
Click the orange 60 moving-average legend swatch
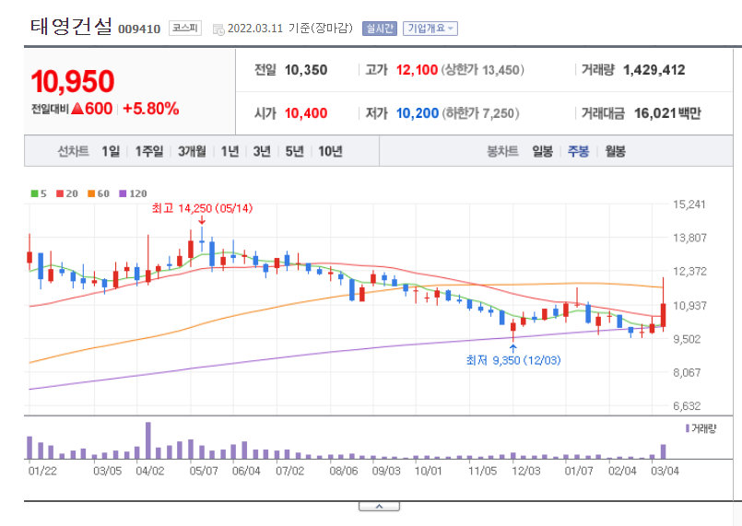pyautogui.click(x=91, y=193)
